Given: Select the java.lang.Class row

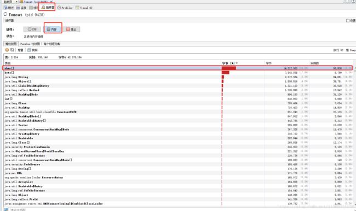Looking at the screenshot, I should pos(178,103).
